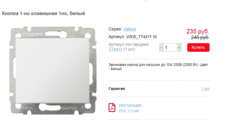
Task: Click the PDF, 3.5 Мб file size text
Action: [x=129, y=111]
